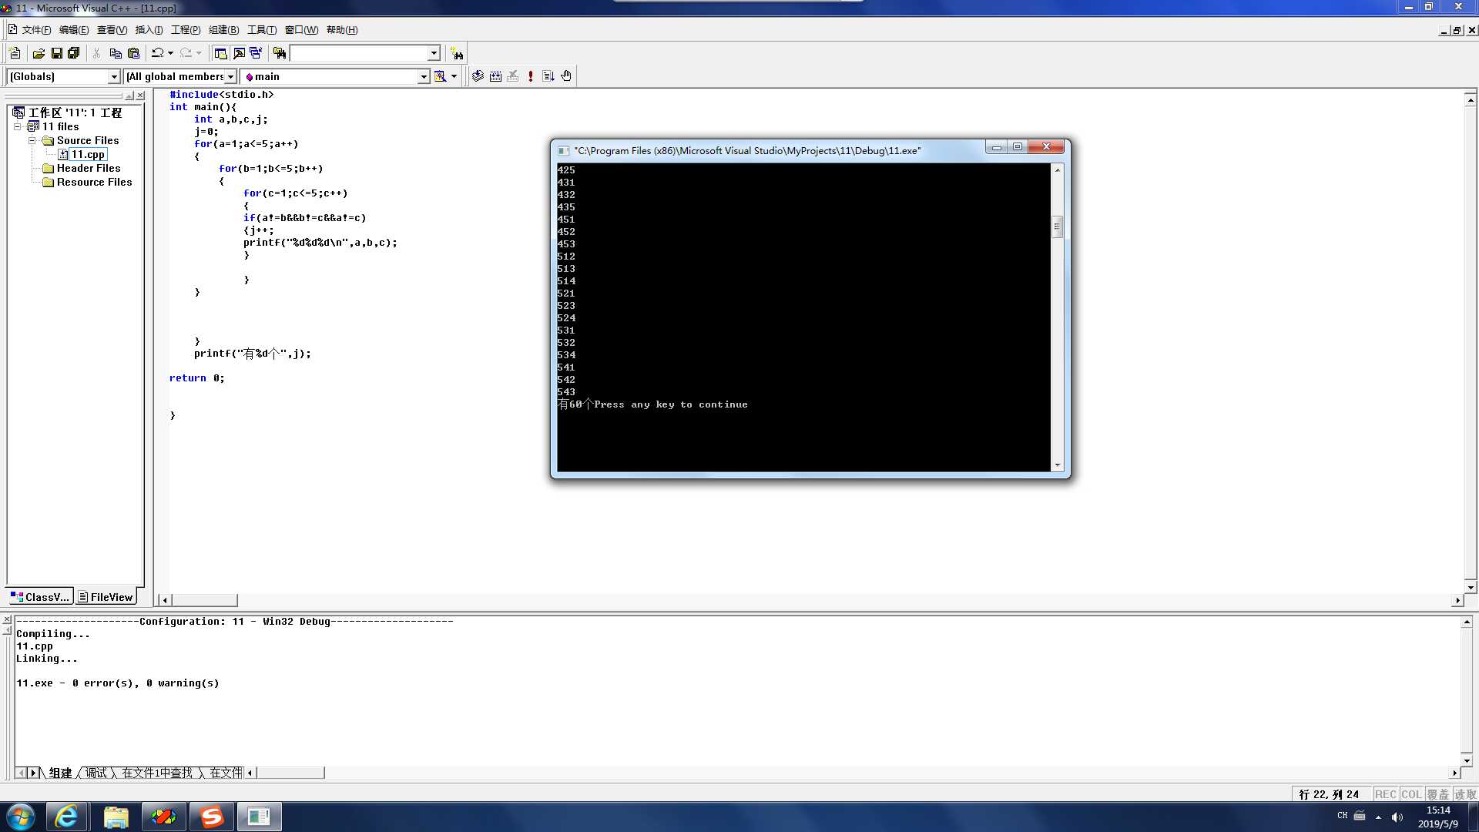Click the Open file toolbar icon
This screenshot has width=1479, height=832.
pyautogui.click(x=39, y=53)
